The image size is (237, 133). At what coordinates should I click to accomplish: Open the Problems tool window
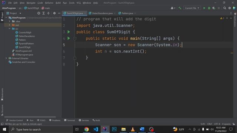(55, 120)
